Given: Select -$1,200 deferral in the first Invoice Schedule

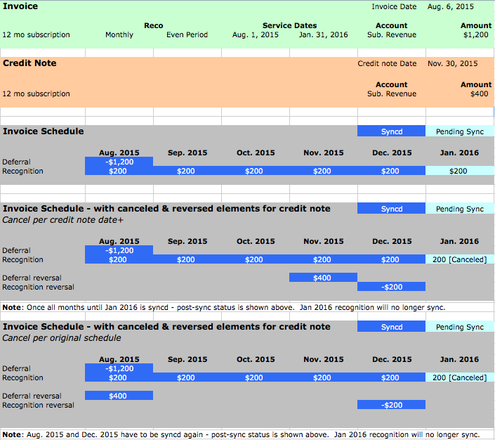Looking at the screenshot, I should click(119, 162).
